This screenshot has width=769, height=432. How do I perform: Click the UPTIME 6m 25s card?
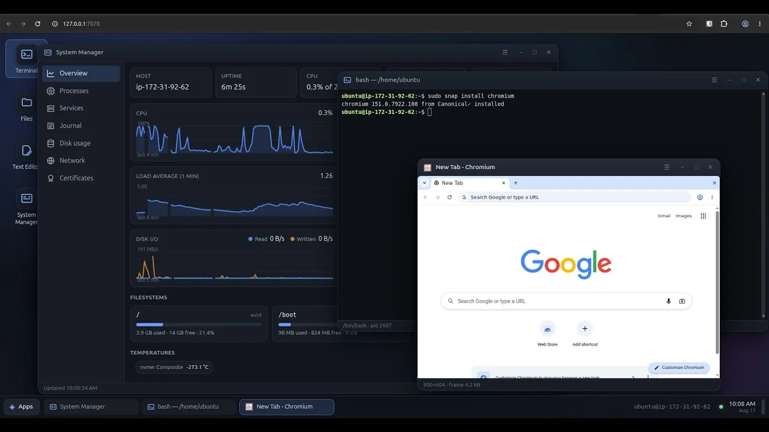[256, 82]
